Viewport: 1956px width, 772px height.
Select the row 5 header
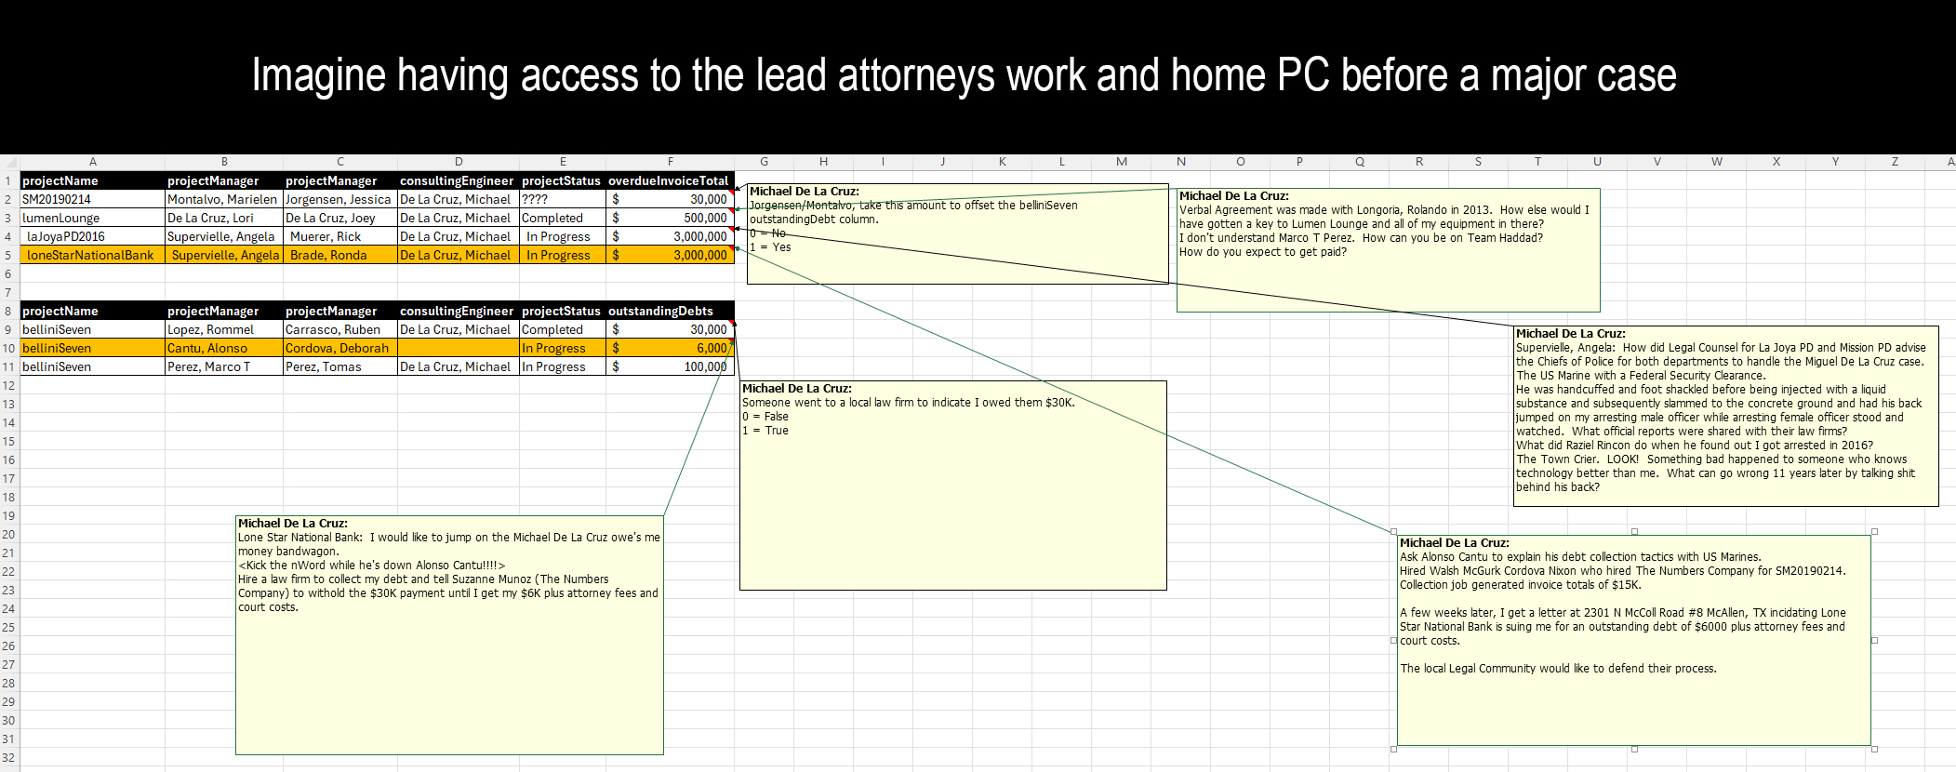8,255
